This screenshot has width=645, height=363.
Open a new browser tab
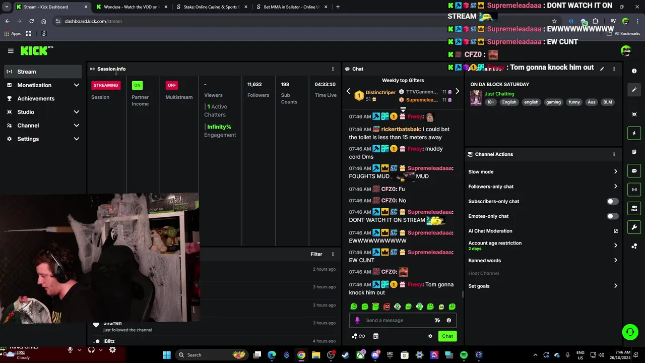[338, 7]
